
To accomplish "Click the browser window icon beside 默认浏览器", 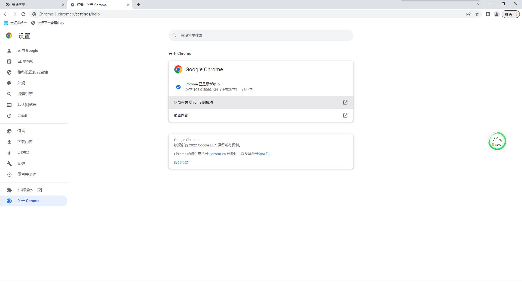I will click(9, 105).
